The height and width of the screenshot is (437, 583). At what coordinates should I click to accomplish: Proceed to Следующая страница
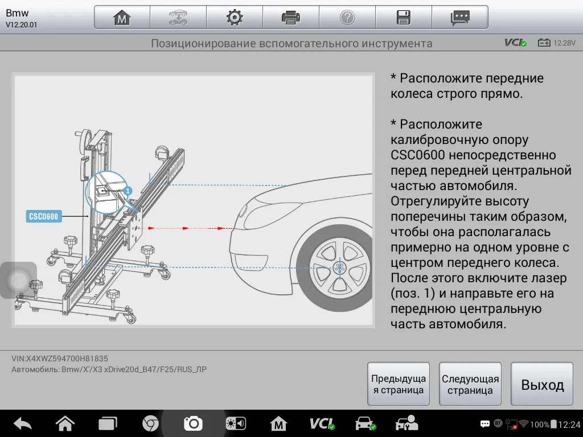470,384
